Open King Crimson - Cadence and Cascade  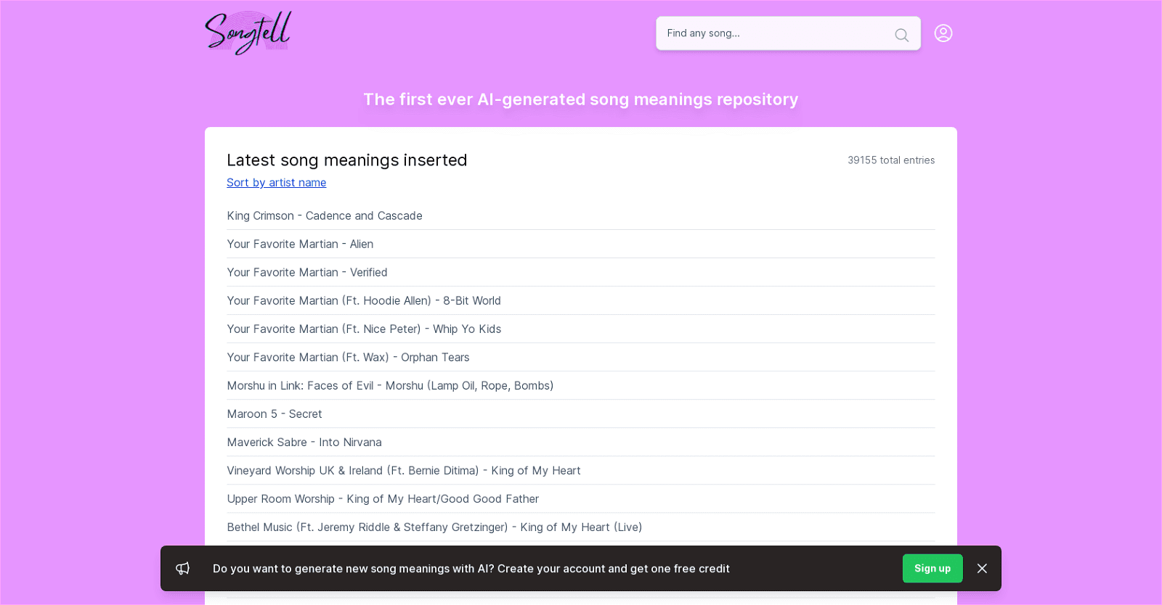324,215
